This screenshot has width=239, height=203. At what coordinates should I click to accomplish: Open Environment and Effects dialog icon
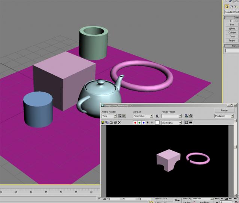pos(191,116)
